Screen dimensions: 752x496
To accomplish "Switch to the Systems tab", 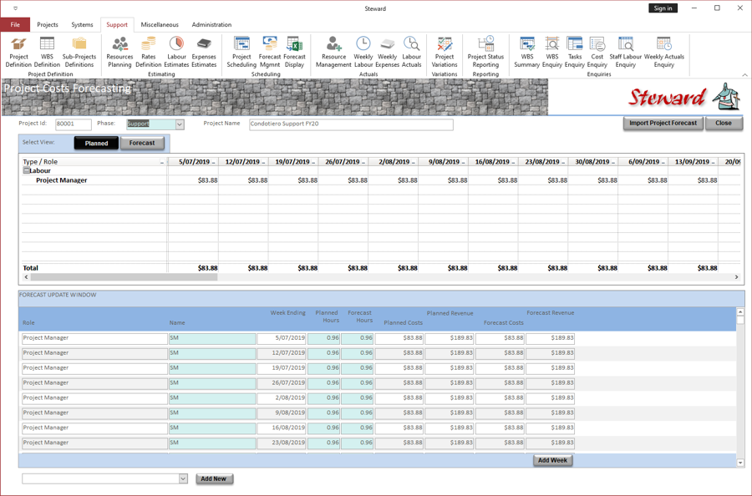I will pyautogui.click(x=82, y=24).
